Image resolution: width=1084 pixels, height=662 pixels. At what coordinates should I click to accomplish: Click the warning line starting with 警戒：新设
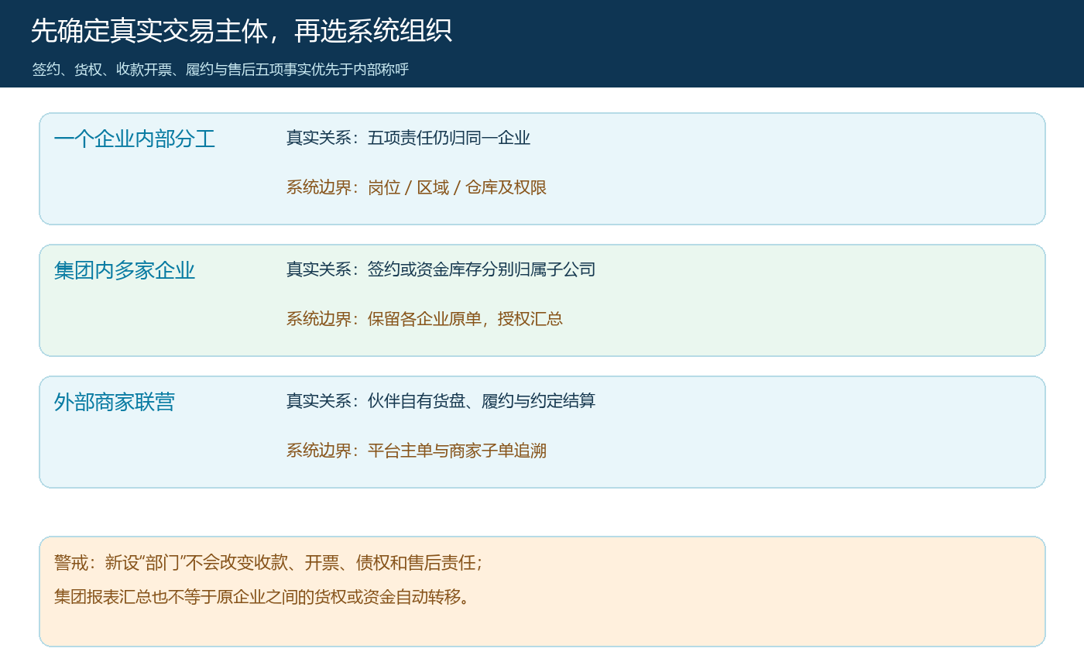[x=268, y=564]
